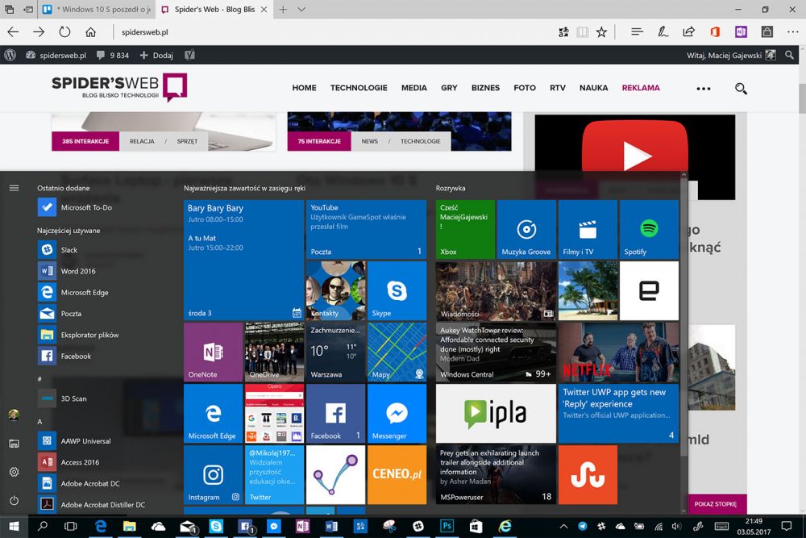
Task: Launch the ipla tile
Action: tap(496, 414)
